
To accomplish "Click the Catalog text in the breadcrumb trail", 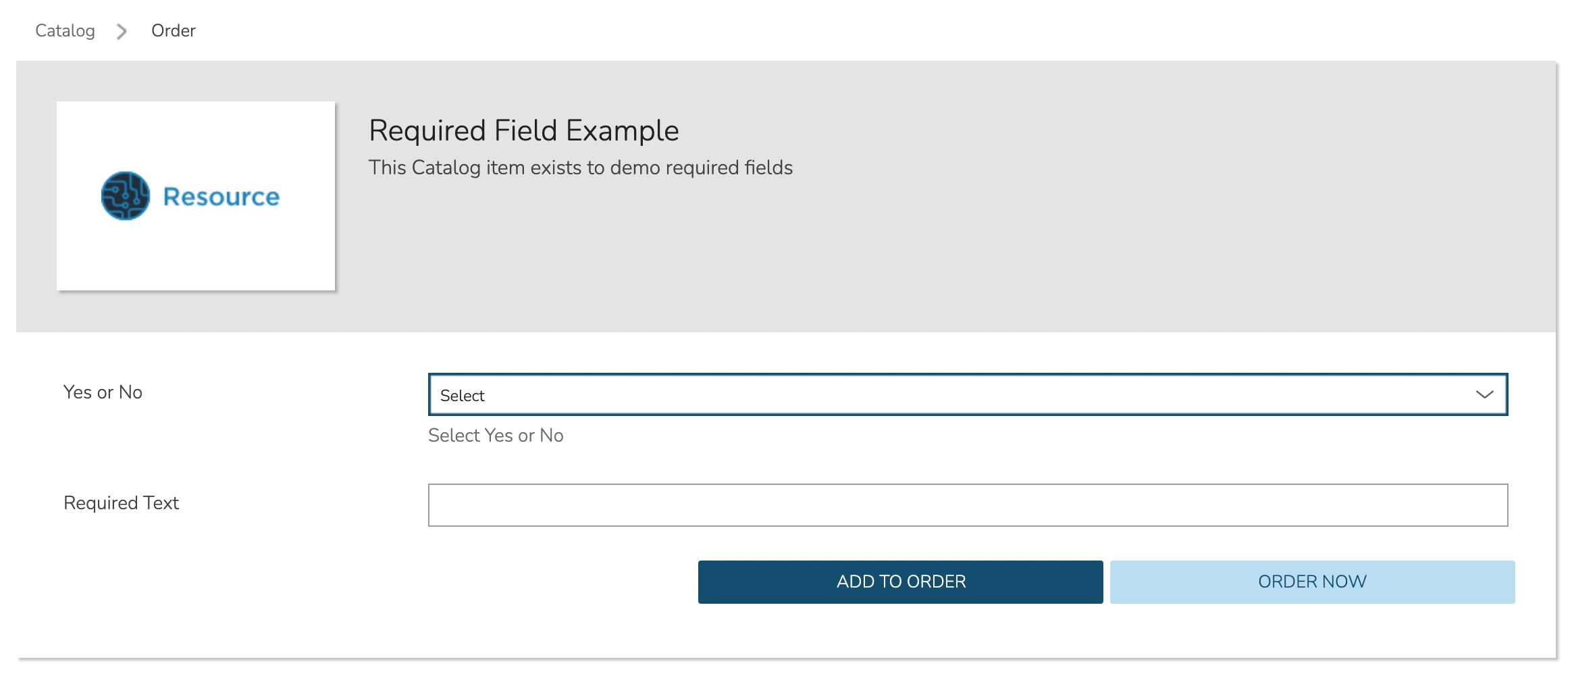I will 64,30.
